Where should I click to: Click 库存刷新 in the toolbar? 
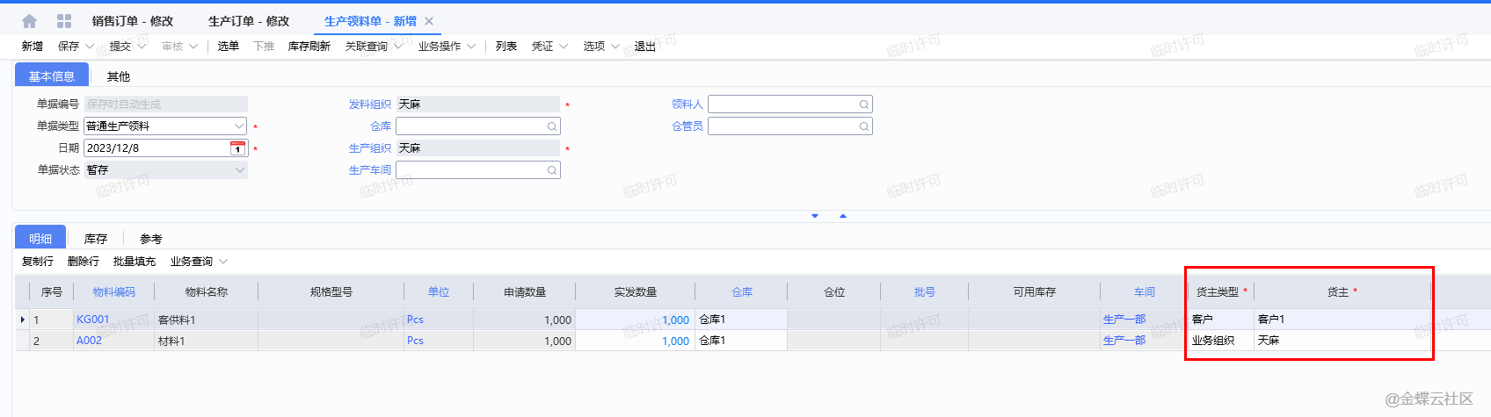coord(309,47)
